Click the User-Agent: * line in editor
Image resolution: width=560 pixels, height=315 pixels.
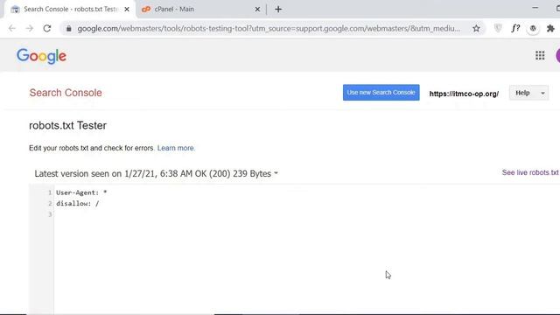[x=81, y=192]
